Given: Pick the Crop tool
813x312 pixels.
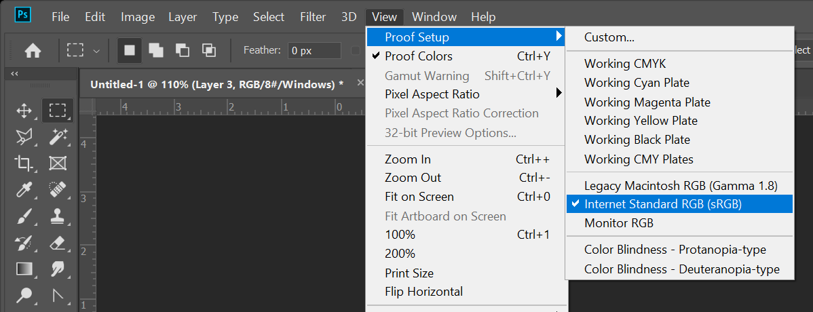Looking at the screenshot, I should 24,163.
